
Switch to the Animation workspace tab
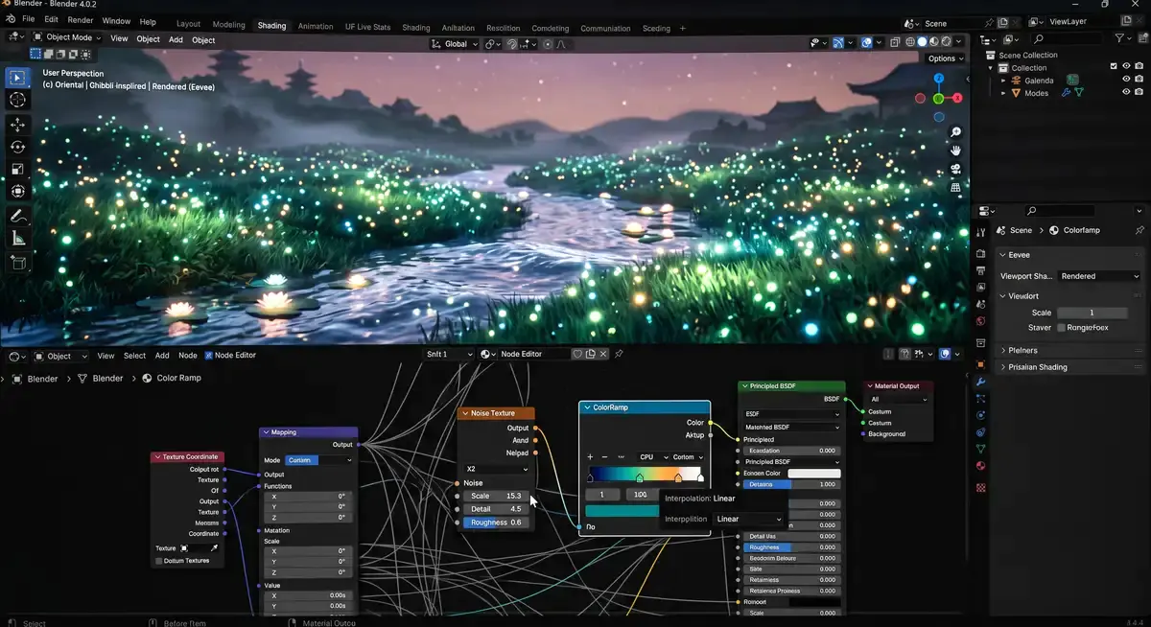[x=316, y=27]
